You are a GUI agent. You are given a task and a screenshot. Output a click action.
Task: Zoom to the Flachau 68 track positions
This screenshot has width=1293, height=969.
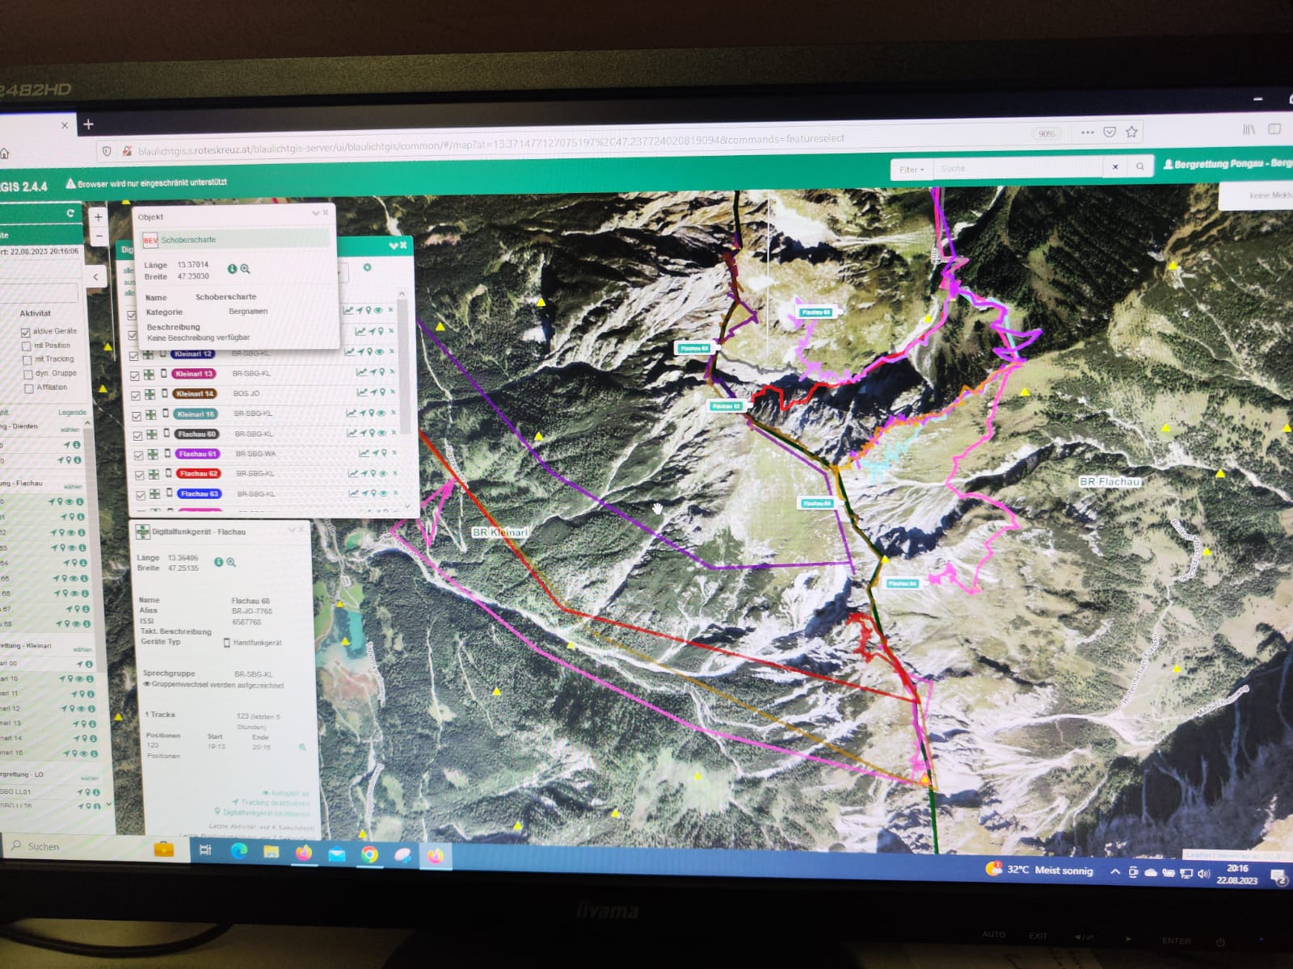(302, 748)
